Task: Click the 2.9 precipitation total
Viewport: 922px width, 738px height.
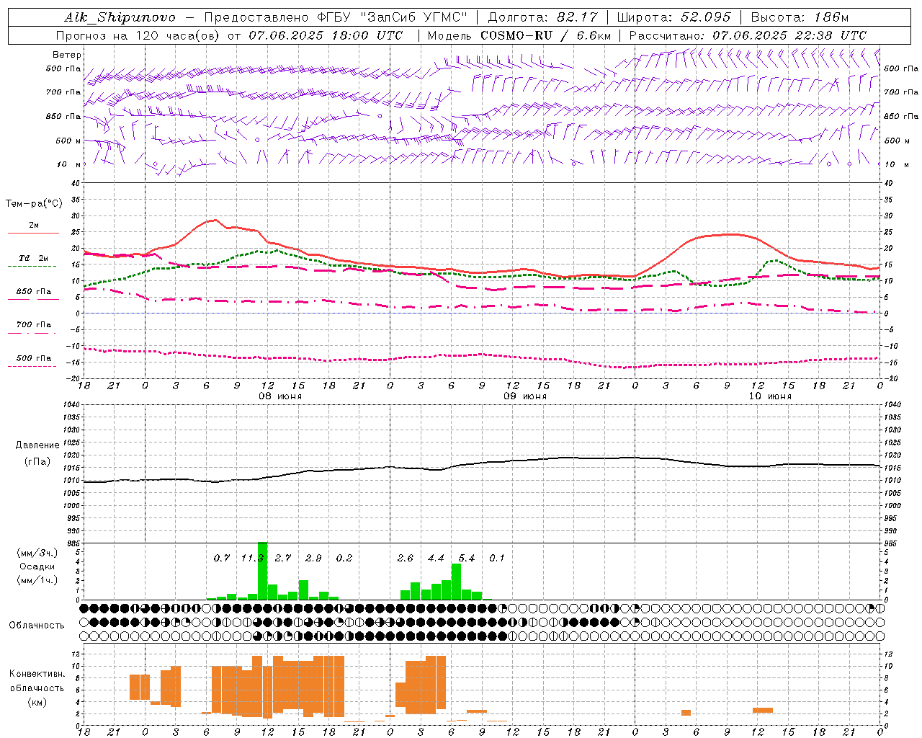Action: (313, 559)
